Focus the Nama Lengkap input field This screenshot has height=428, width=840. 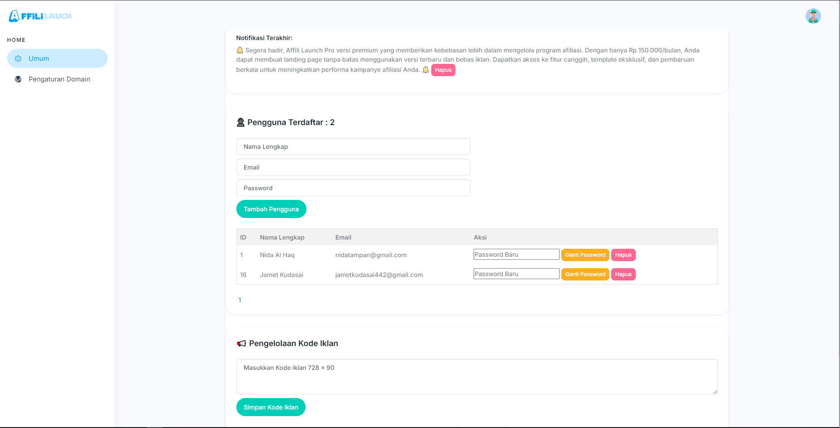(353, 147)
